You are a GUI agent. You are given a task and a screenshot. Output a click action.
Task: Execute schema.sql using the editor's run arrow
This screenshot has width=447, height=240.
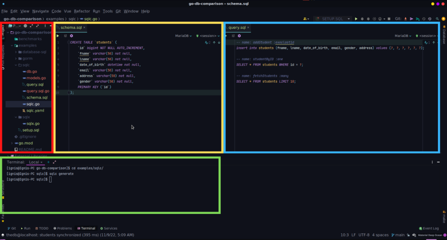[x=58, y=36]
